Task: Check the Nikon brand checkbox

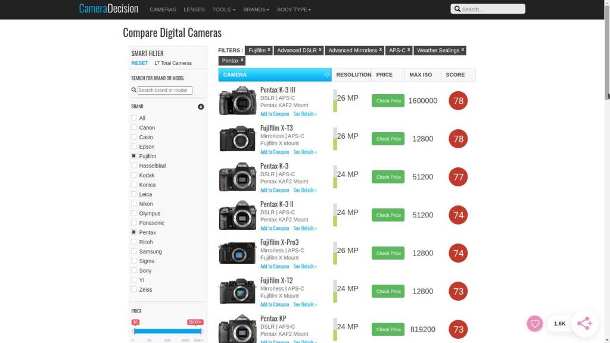Action: tap(134, 204)
